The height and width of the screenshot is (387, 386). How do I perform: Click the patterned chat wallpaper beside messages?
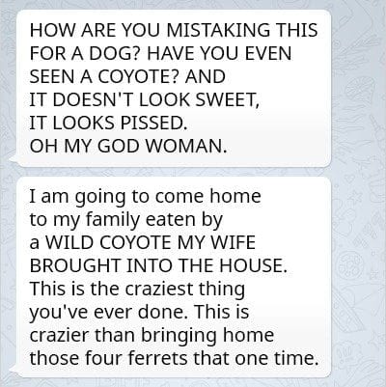pos(359,193)
